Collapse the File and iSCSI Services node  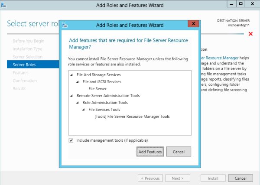[x=78, y=82]
